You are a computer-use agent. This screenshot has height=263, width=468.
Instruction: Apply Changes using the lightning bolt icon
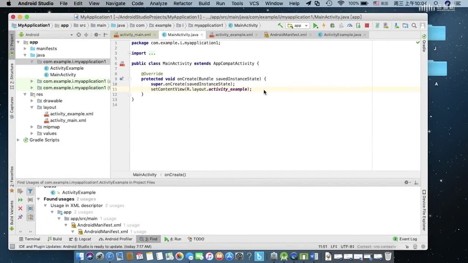[324, 26]
